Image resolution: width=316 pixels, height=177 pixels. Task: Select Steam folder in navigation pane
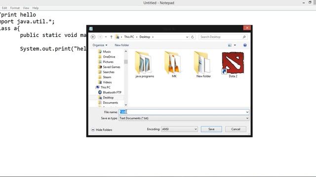pos(107,77)
